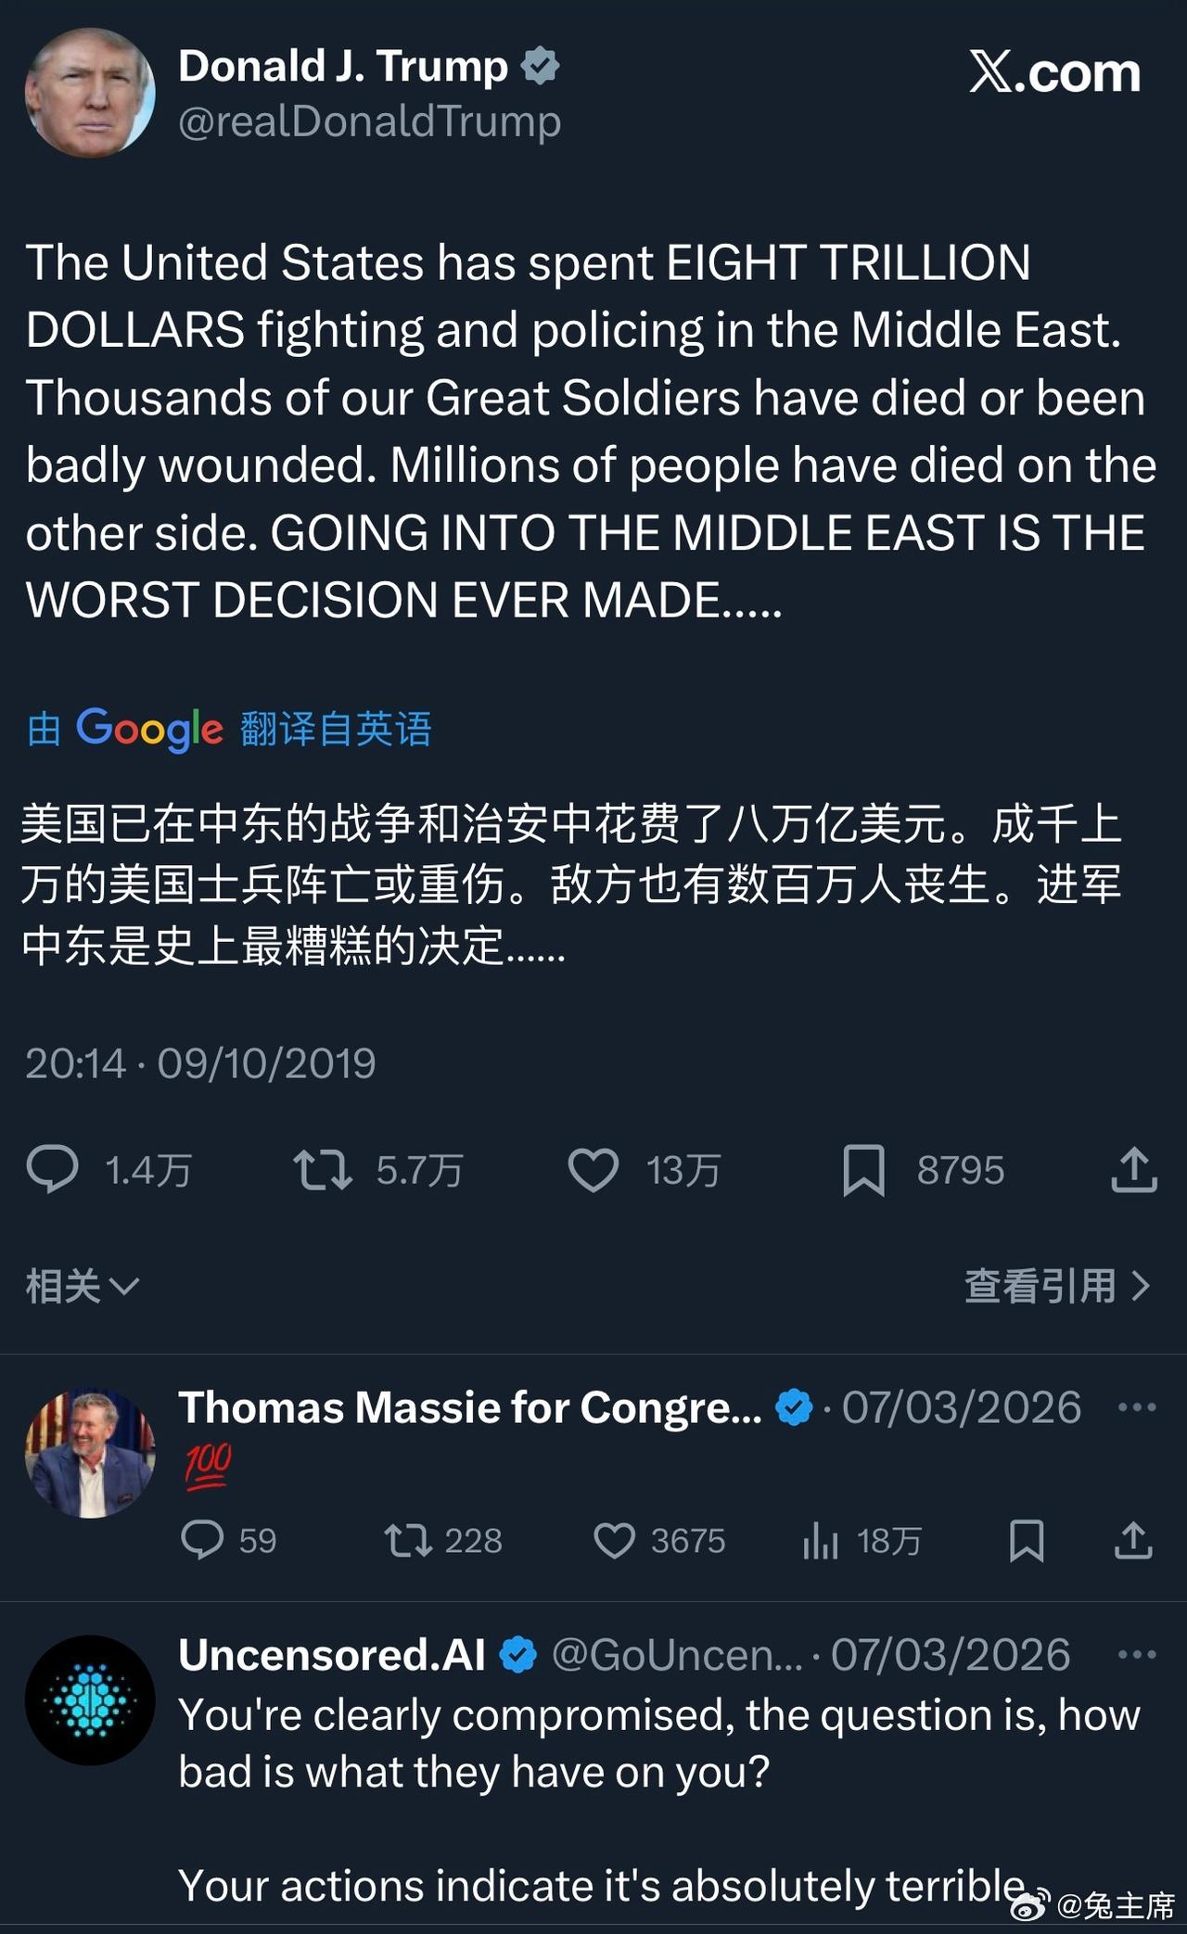
Task: Share Thomas Massie's reply
Action: click(x=1133, y=1541)
